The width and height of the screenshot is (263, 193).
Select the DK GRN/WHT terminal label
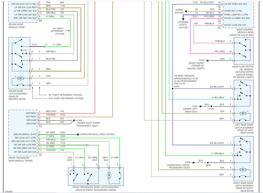93,159
